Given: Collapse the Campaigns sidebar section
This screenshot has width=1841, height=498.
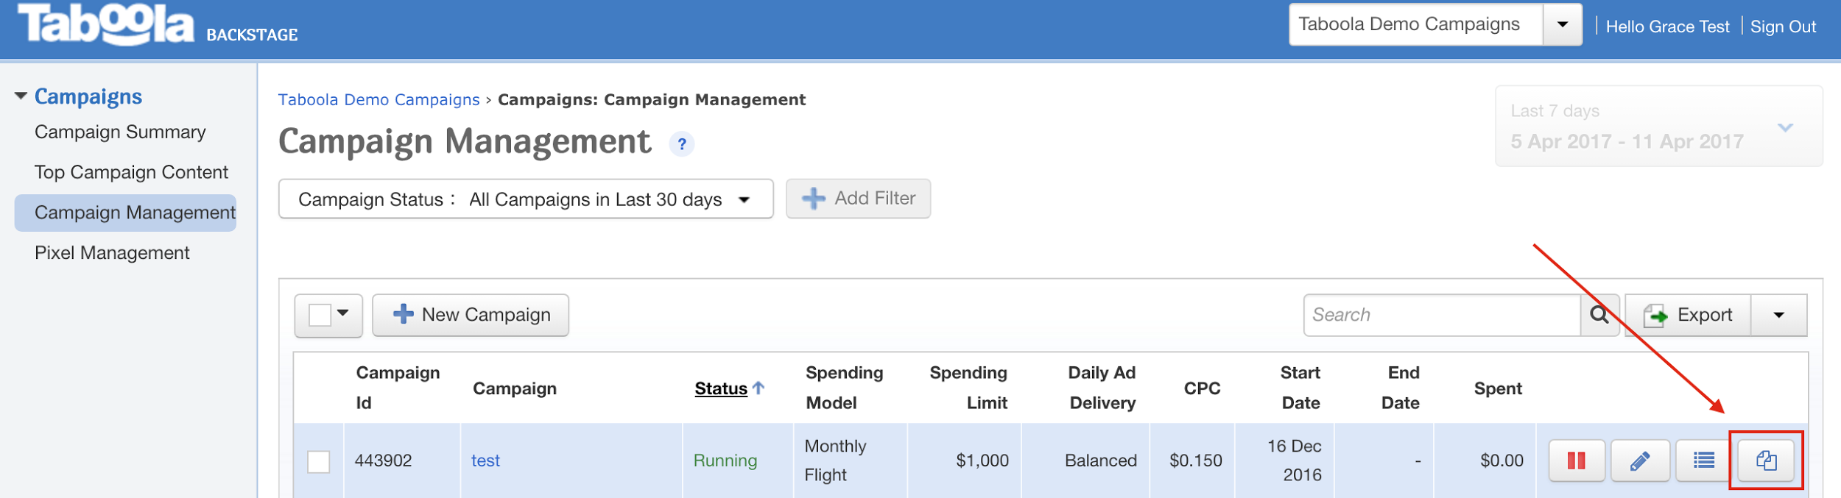Looking at the screenshot, I should [21, 96].
